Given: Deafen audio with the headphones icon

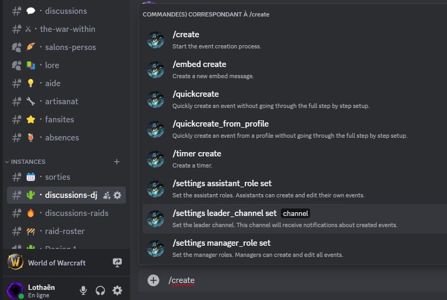Looking at the screenshot, I should tap(100, 290).
